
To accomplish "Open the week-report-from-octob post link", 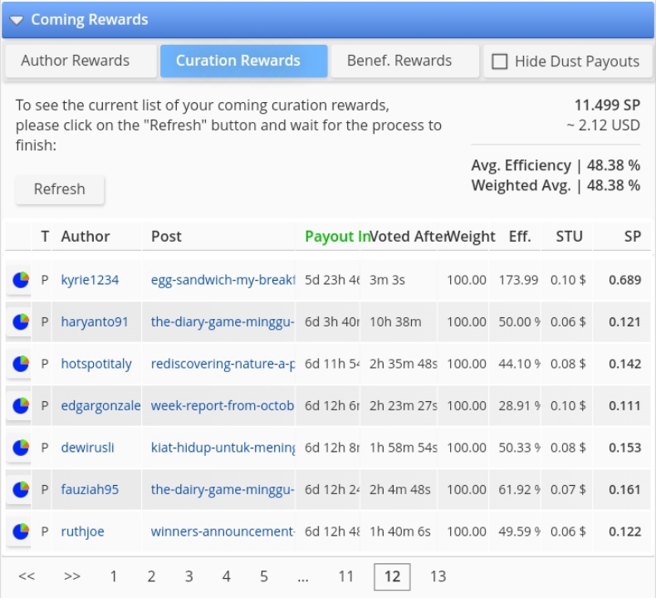I will (223, 405).
